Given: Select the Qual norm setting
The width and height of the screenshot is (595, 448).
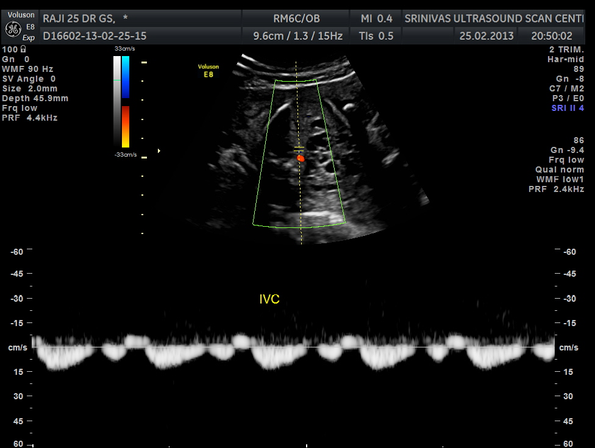Looking at the screenshot, I should pos(560,169).
